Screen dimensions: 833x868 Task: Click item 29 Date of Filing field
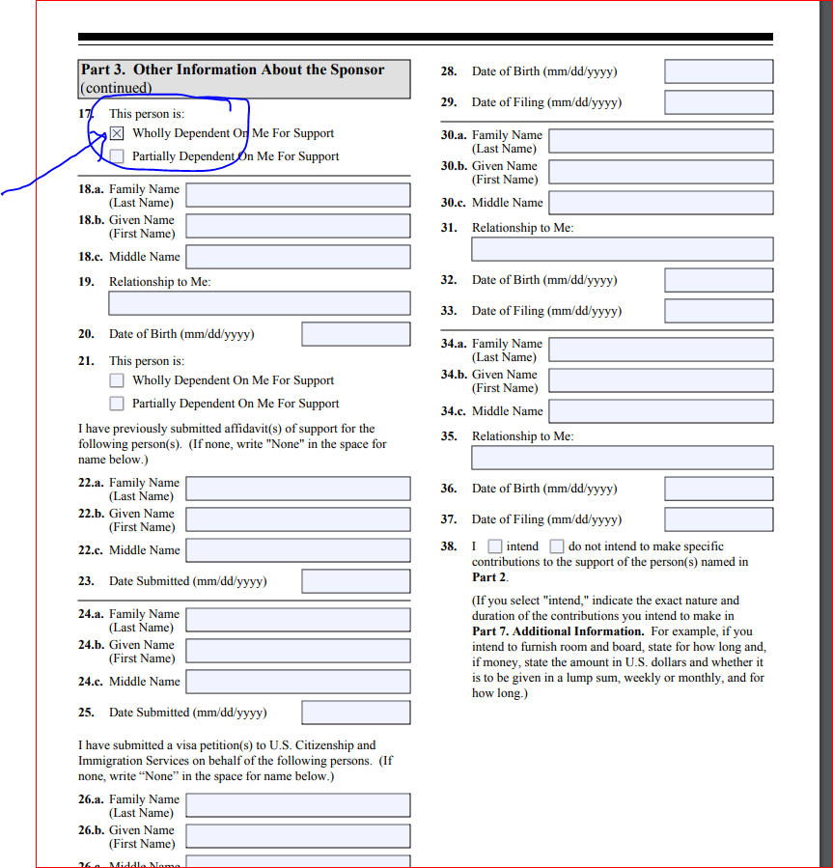(x=718, y=102)
